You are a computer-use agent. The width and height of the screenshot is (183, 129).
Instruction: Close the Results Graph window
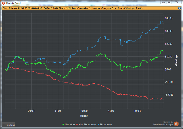coord(177,2)
